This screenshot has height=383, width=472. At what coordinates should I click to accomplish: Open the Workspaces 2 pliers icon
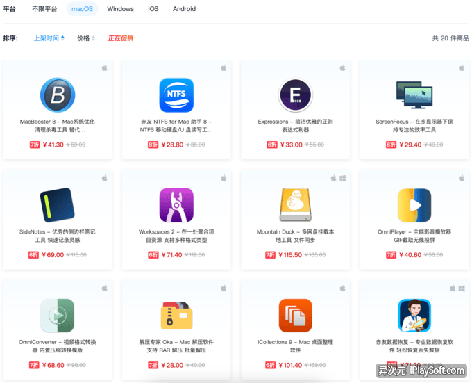click(x=176, y=205)
